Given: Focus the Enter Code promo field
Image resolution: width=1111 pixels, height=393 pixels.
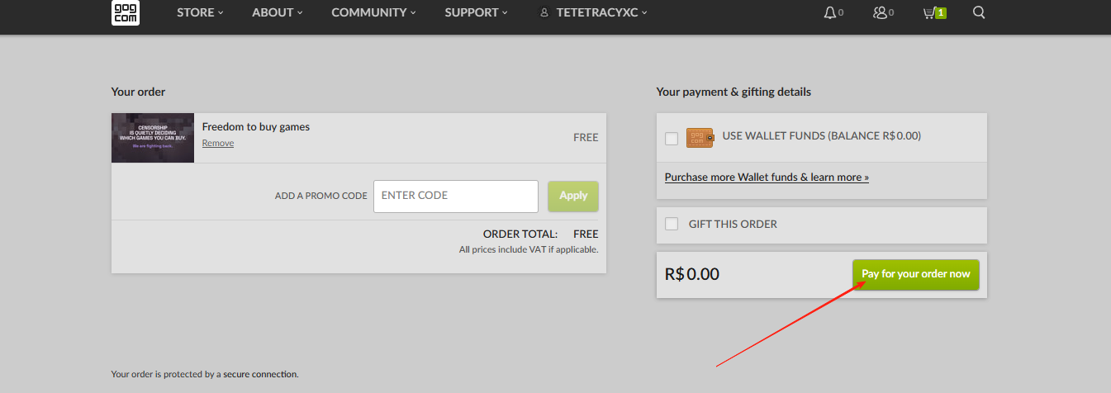Looking at the screenshot, I should 456,196.
